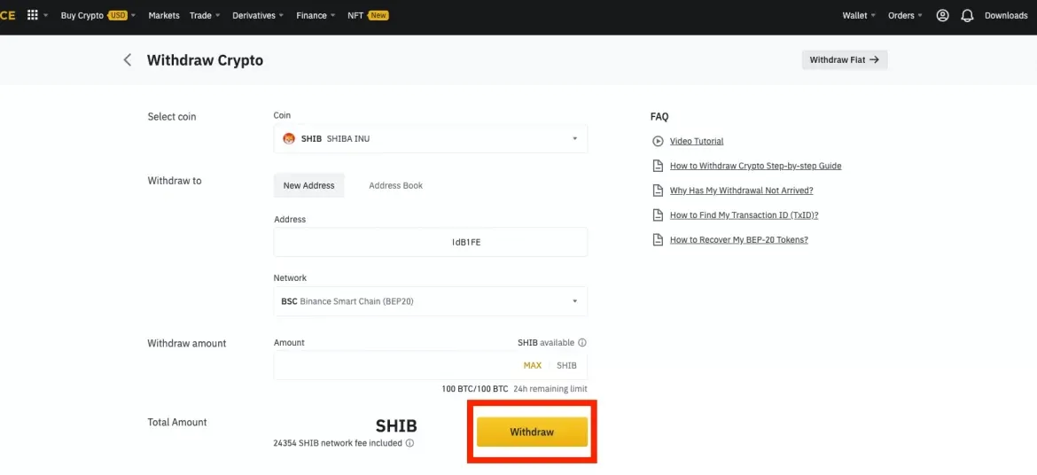Switch to the Address Book tab
Screen dimensions: 1037x475
coord(395,185)
